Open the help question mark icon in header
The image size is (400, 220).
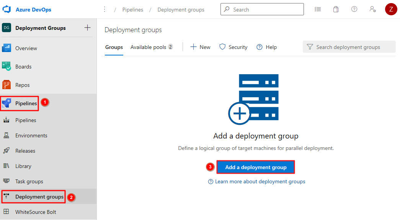354,9
